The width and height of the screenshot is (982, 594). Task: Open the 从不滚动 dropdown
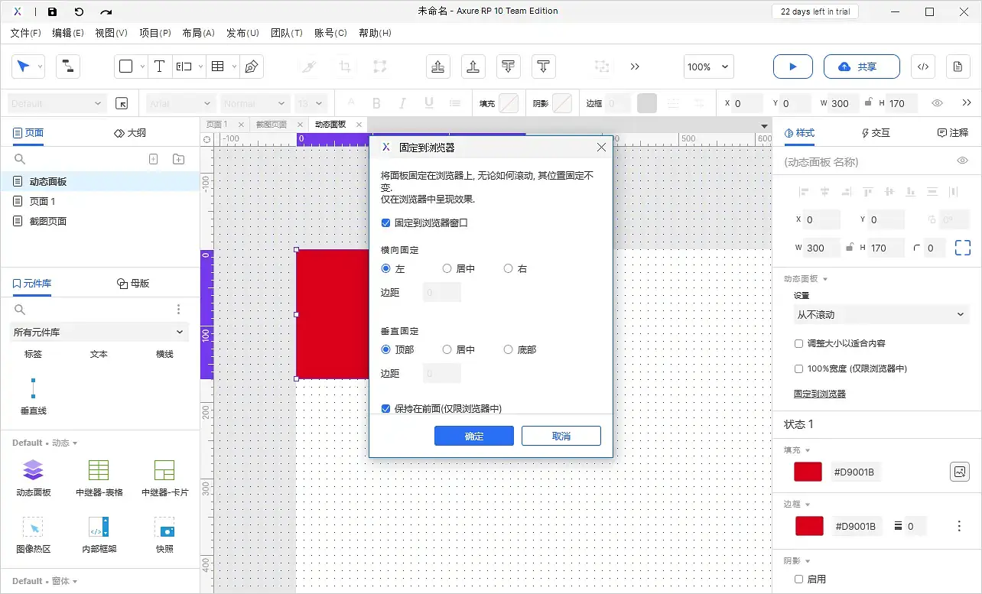click(x=880, y=314)
